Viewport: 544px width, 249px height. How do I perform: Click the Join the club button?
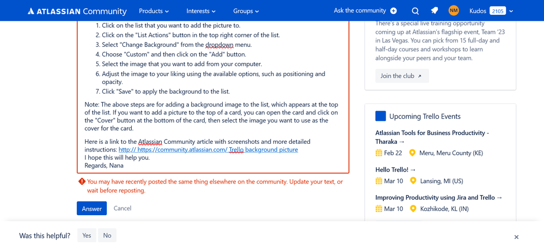[402, 76]
